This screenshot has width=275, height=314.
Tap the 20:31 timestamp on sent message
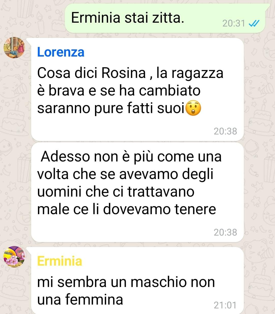click(x=233, y=23)
